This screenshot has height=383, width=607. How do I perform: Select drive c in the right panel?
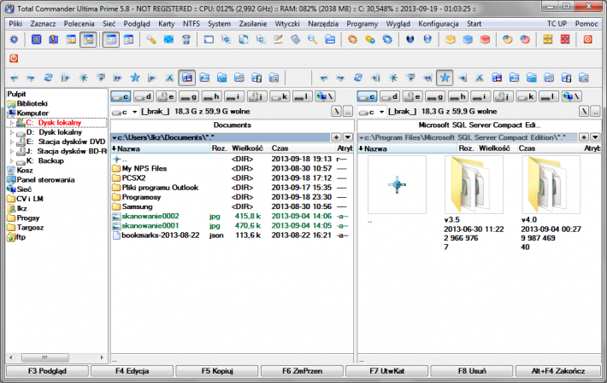[367, 96]
